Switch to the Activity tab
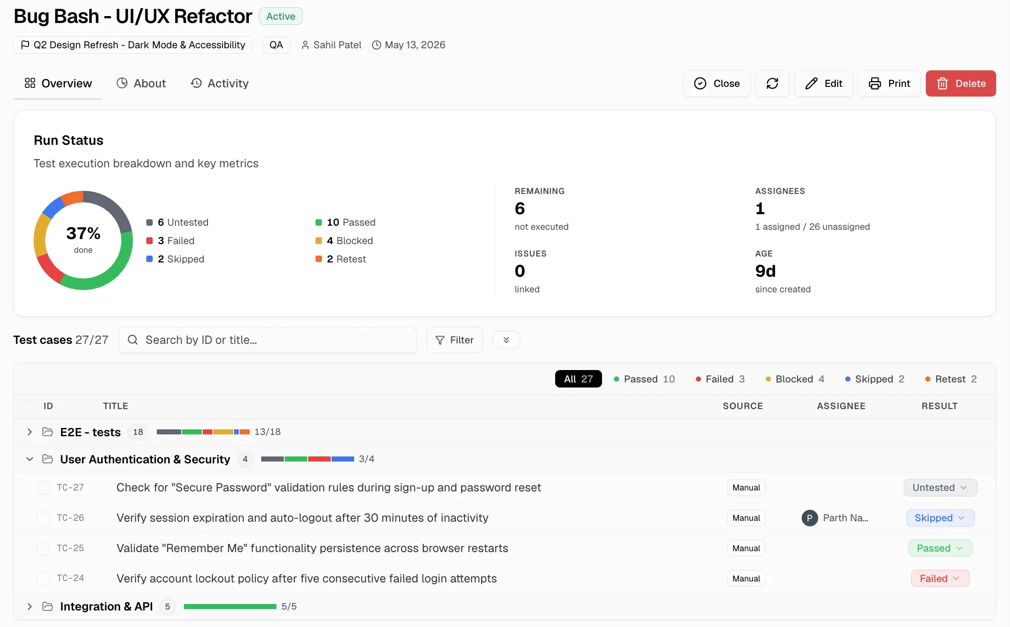 click(220, 83)
